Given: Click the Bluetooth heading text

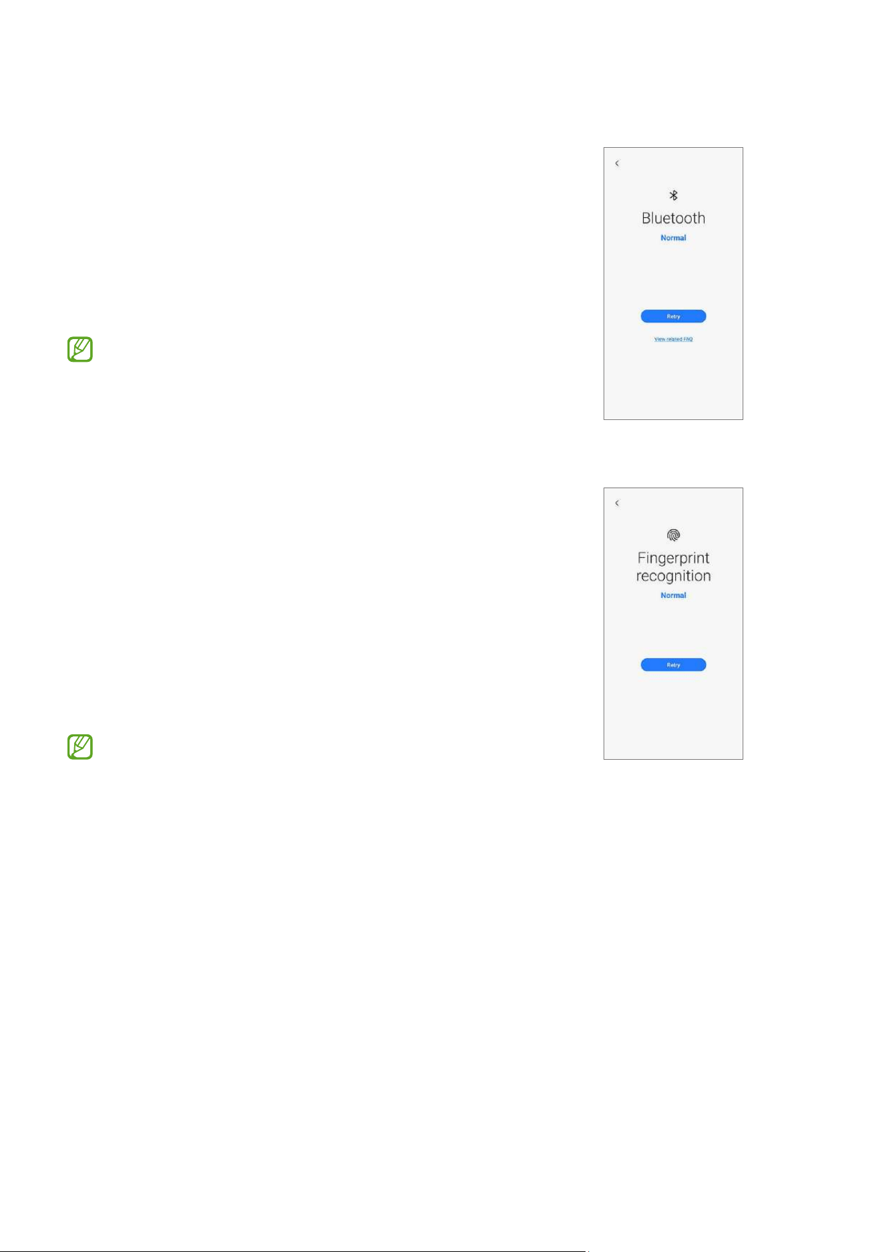Looking at the screenshot, I should [x=673, y=218].
